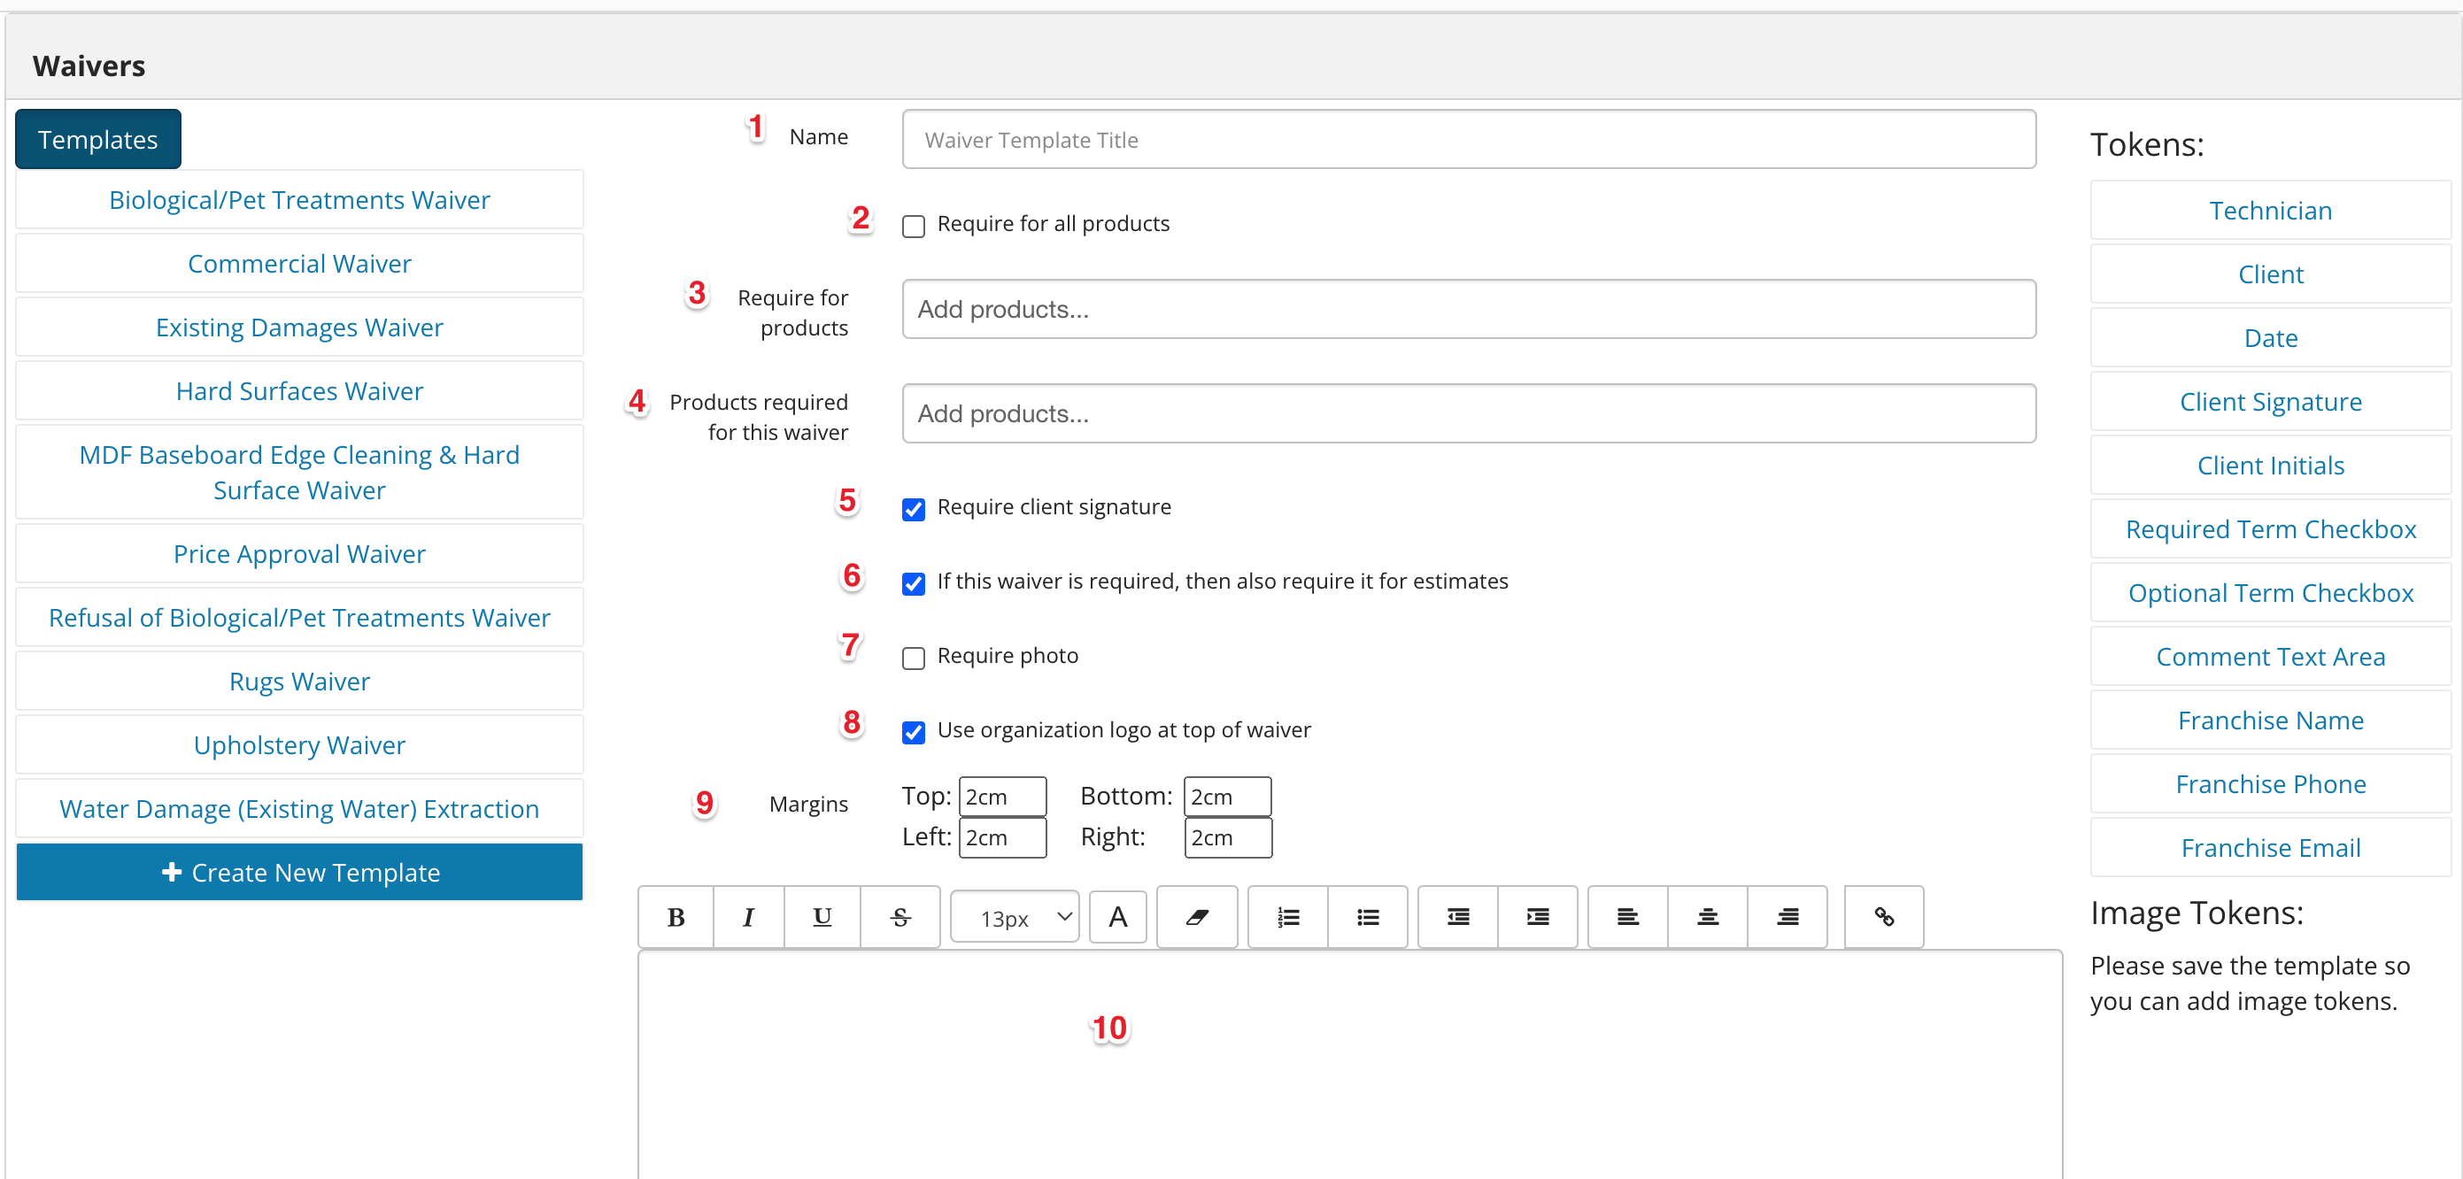Select the Templates tab
2463x1179 pixels.
tap(97, 140)
